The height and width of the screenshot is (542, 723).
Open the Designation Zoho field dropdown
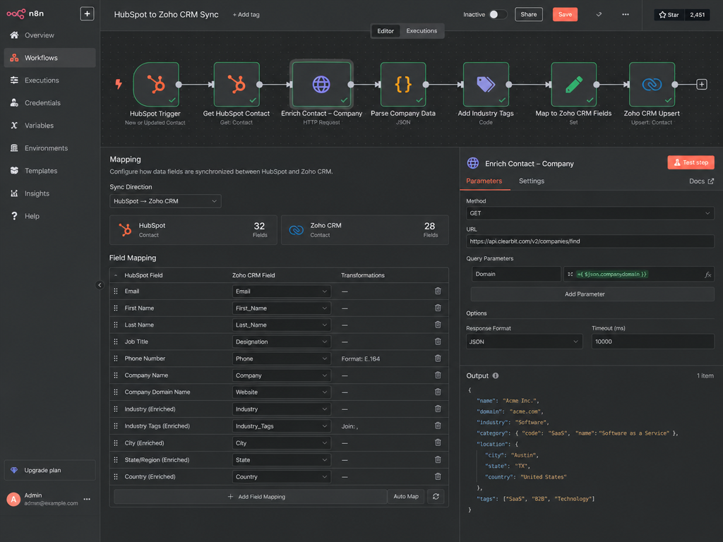click(x=281, y=342)
